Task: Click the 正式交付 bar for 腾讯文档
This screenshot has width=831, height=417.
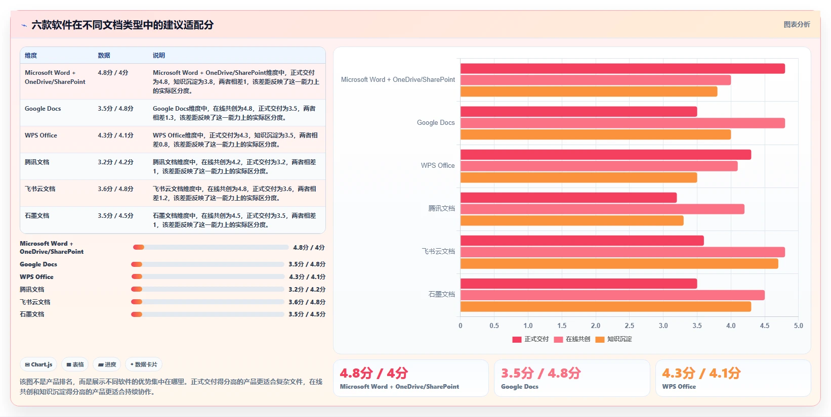Action: [x=568, y=198]
